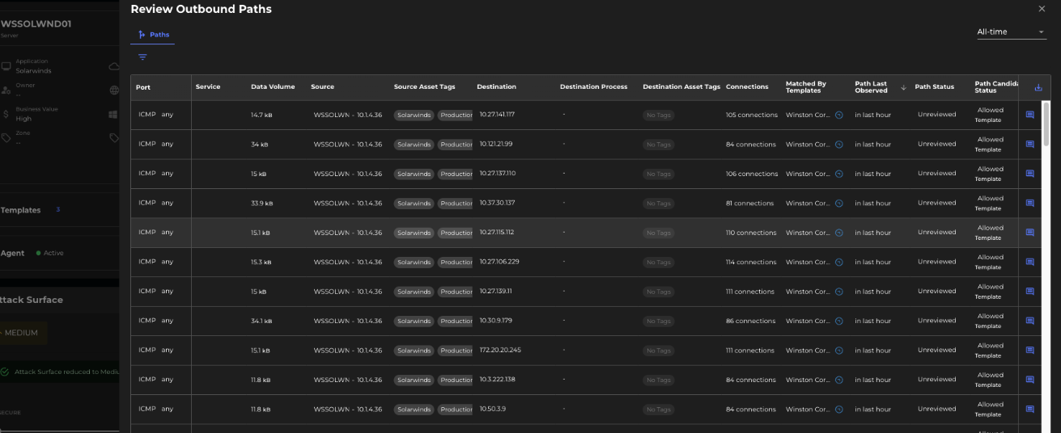The width and height of the screenshot is (1061, 433).
Task: Click the Path Status column header
Action: (x=934, y=87)
